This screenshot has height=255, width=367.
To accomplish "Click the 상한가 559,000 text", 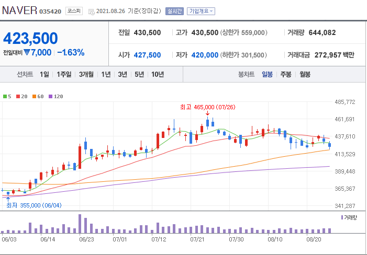I will [x=243, y=33].
